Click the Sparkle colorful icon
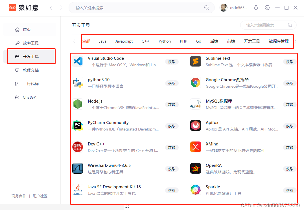304x210 pixels. tap(195, 190)
